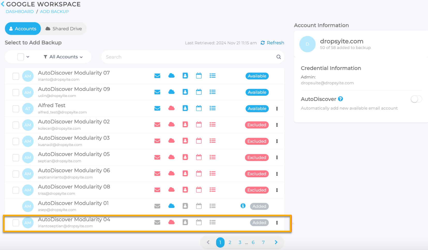Check the box for AutoDiscover Modularity 07
The height and width of the screenshot is (250, 428).
point(16,76)
